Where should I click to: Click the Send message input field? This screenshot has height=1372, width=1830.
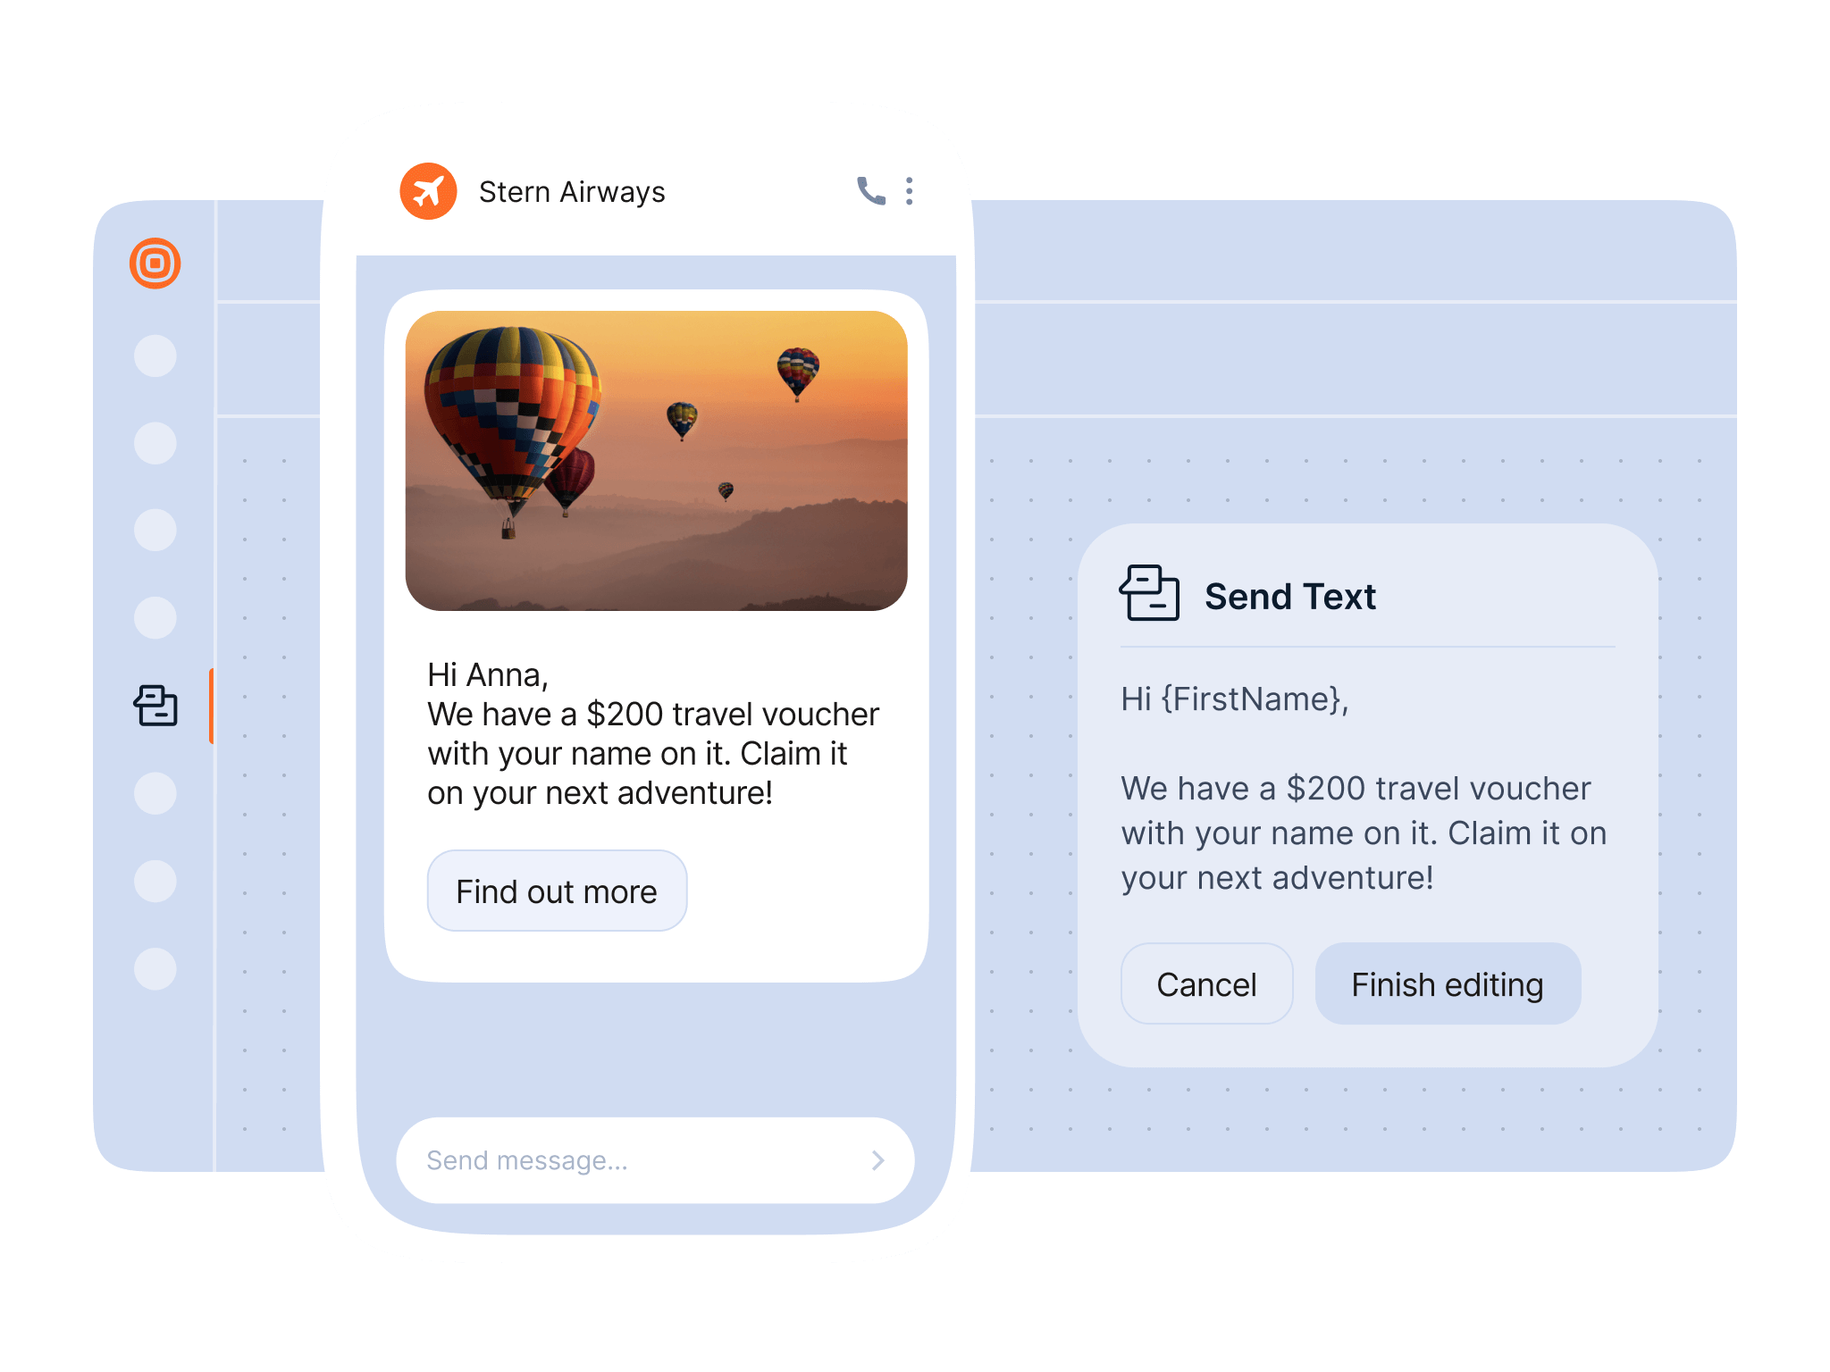655,1160
